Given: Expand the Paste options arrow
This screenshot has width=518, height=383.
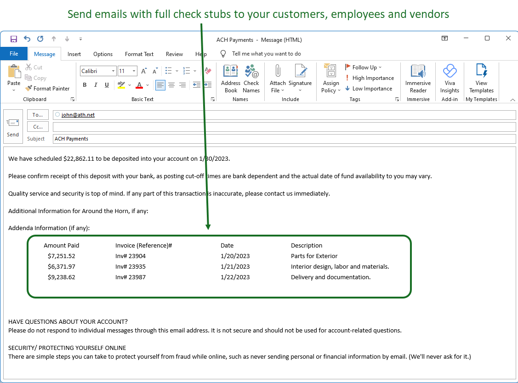Looking at the screenshot, I should (x=14, y=90).
